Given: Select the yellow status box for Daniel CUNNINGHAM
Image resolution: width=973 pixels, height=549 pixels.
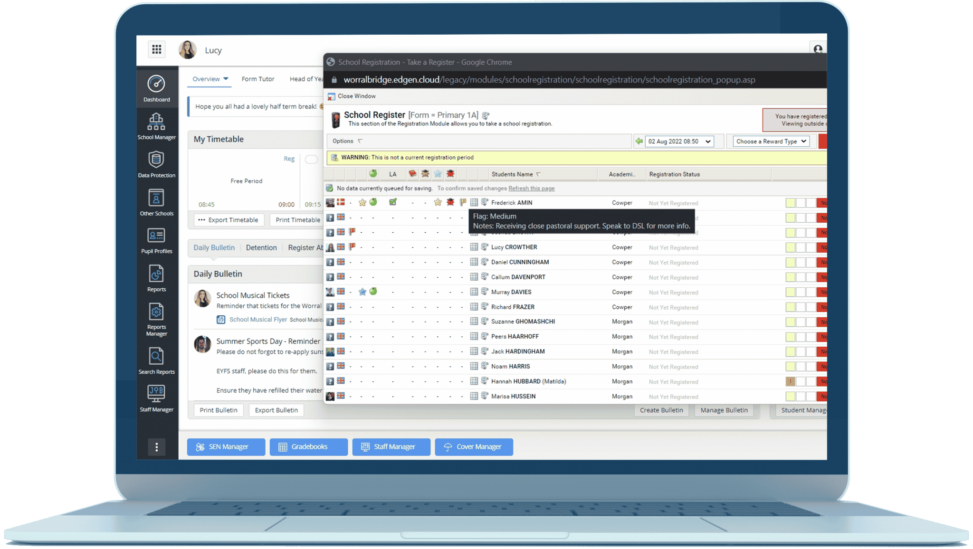Looking at the screenshot, I should [x=790, y=262].
